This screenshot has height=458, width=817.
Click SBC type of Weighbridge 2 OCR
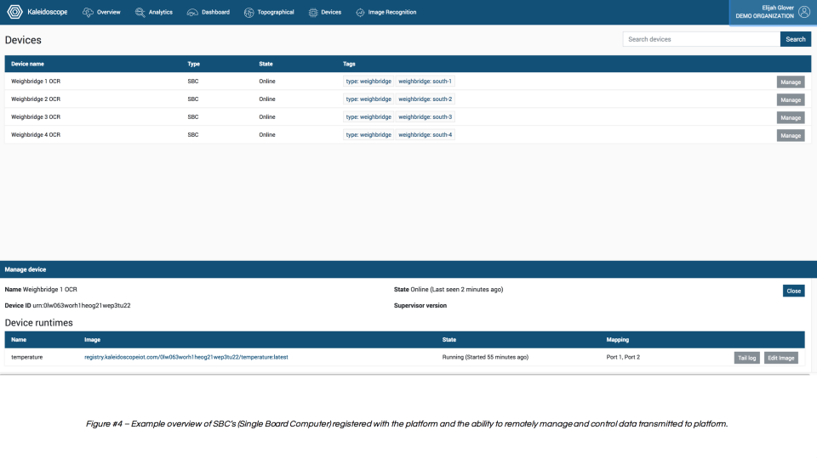click(193, 99)
